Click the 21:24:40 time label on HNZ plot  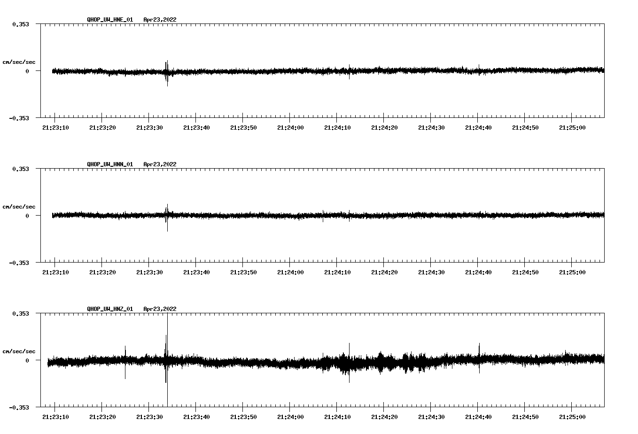pyautogui.click(x=478, y=417)
